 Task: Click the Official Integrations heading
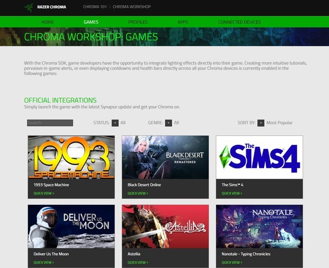point(61,100)
